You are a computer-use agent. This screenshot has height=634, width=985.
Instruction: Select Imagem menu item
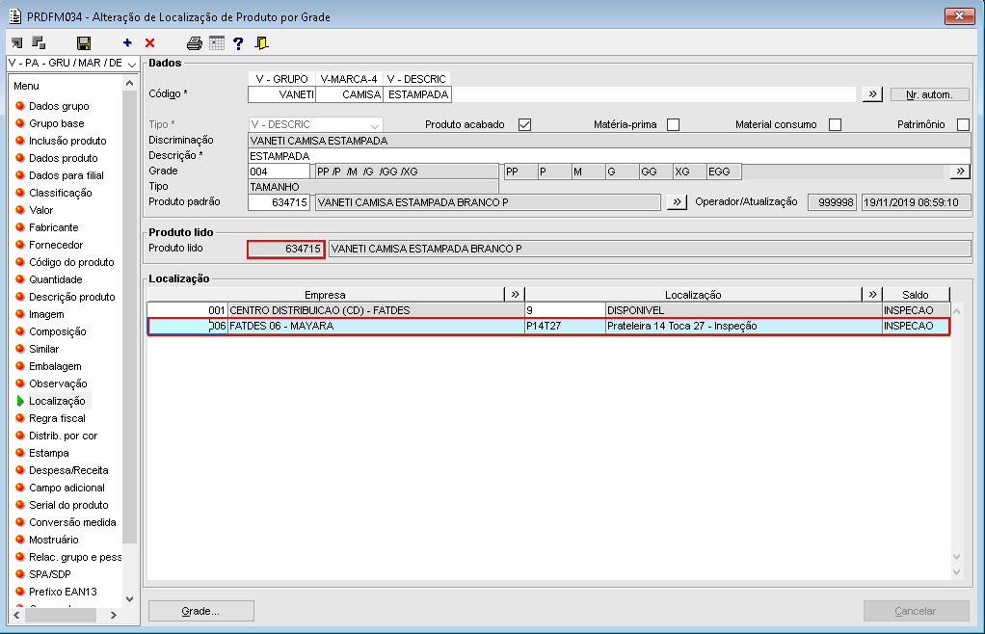46,314
